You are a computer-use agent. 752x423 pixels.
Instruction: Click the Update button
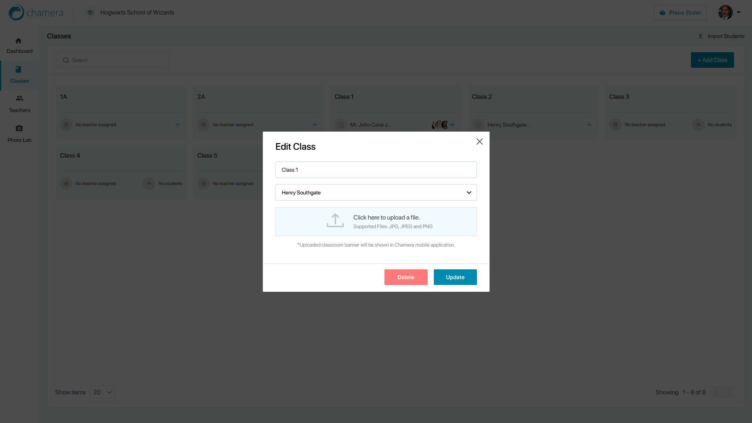point(455,277)
